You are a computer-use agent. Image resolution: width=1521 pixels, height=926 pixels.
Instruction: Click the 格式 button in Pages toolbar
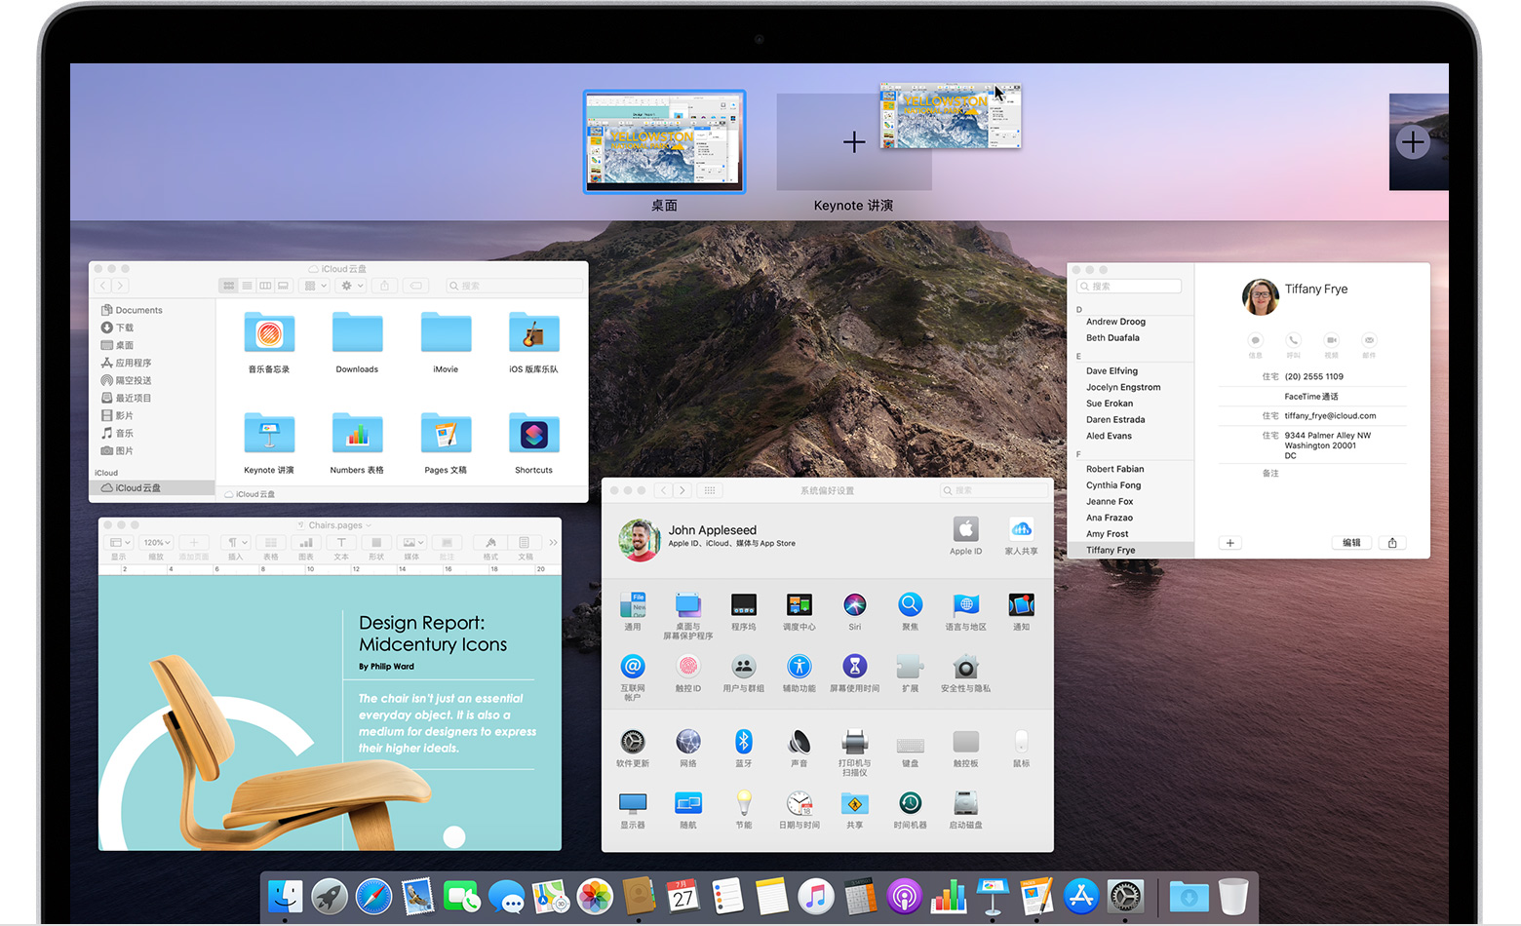tap(491, 543)
